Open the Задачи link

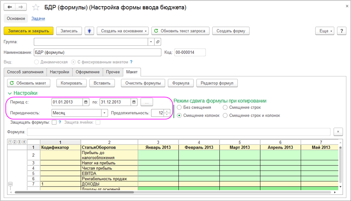click(38, 18)
